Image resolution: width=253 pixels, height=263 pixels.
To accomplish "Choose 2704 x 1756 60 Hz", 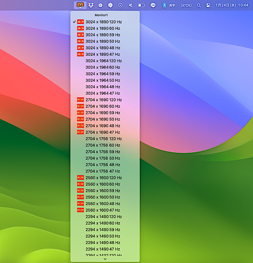I will 103,145.
